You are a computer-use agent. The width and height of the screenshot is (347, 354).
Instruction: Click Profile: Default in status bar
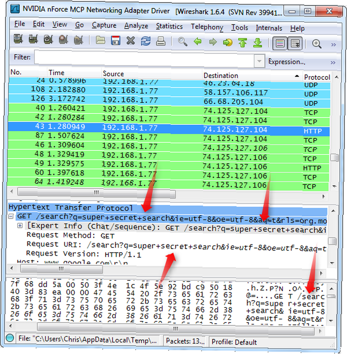(234, 342)
